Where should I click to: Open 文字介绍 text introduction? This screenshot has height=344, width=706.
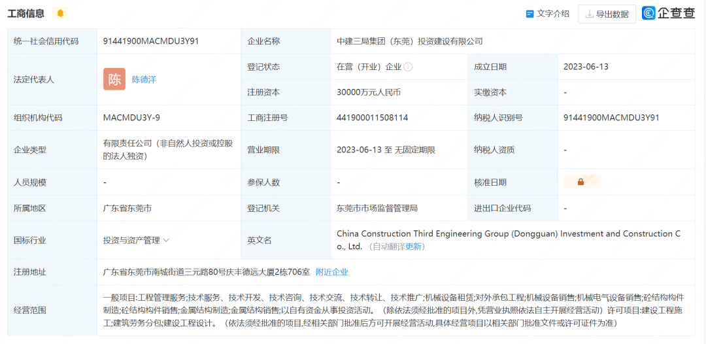pos(553,14)
